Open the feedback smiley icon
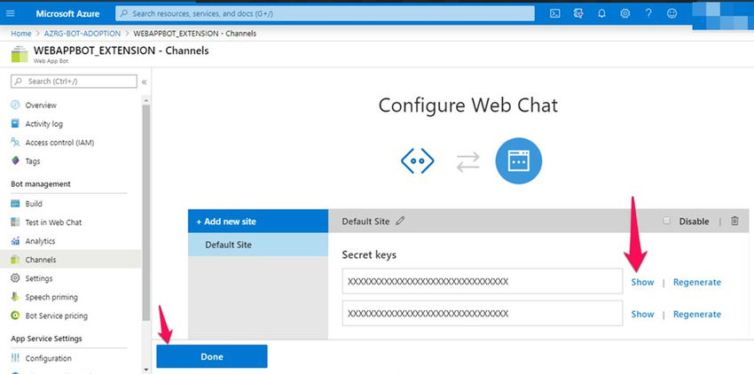Screen dimensions: 754x374 (x=672, y=13)
